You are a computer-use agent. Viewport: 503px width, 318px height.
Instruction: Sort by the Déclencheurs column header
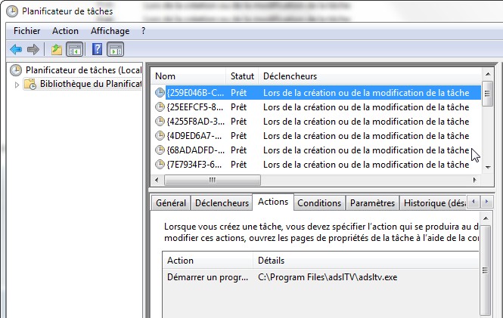tap(370, 76)
